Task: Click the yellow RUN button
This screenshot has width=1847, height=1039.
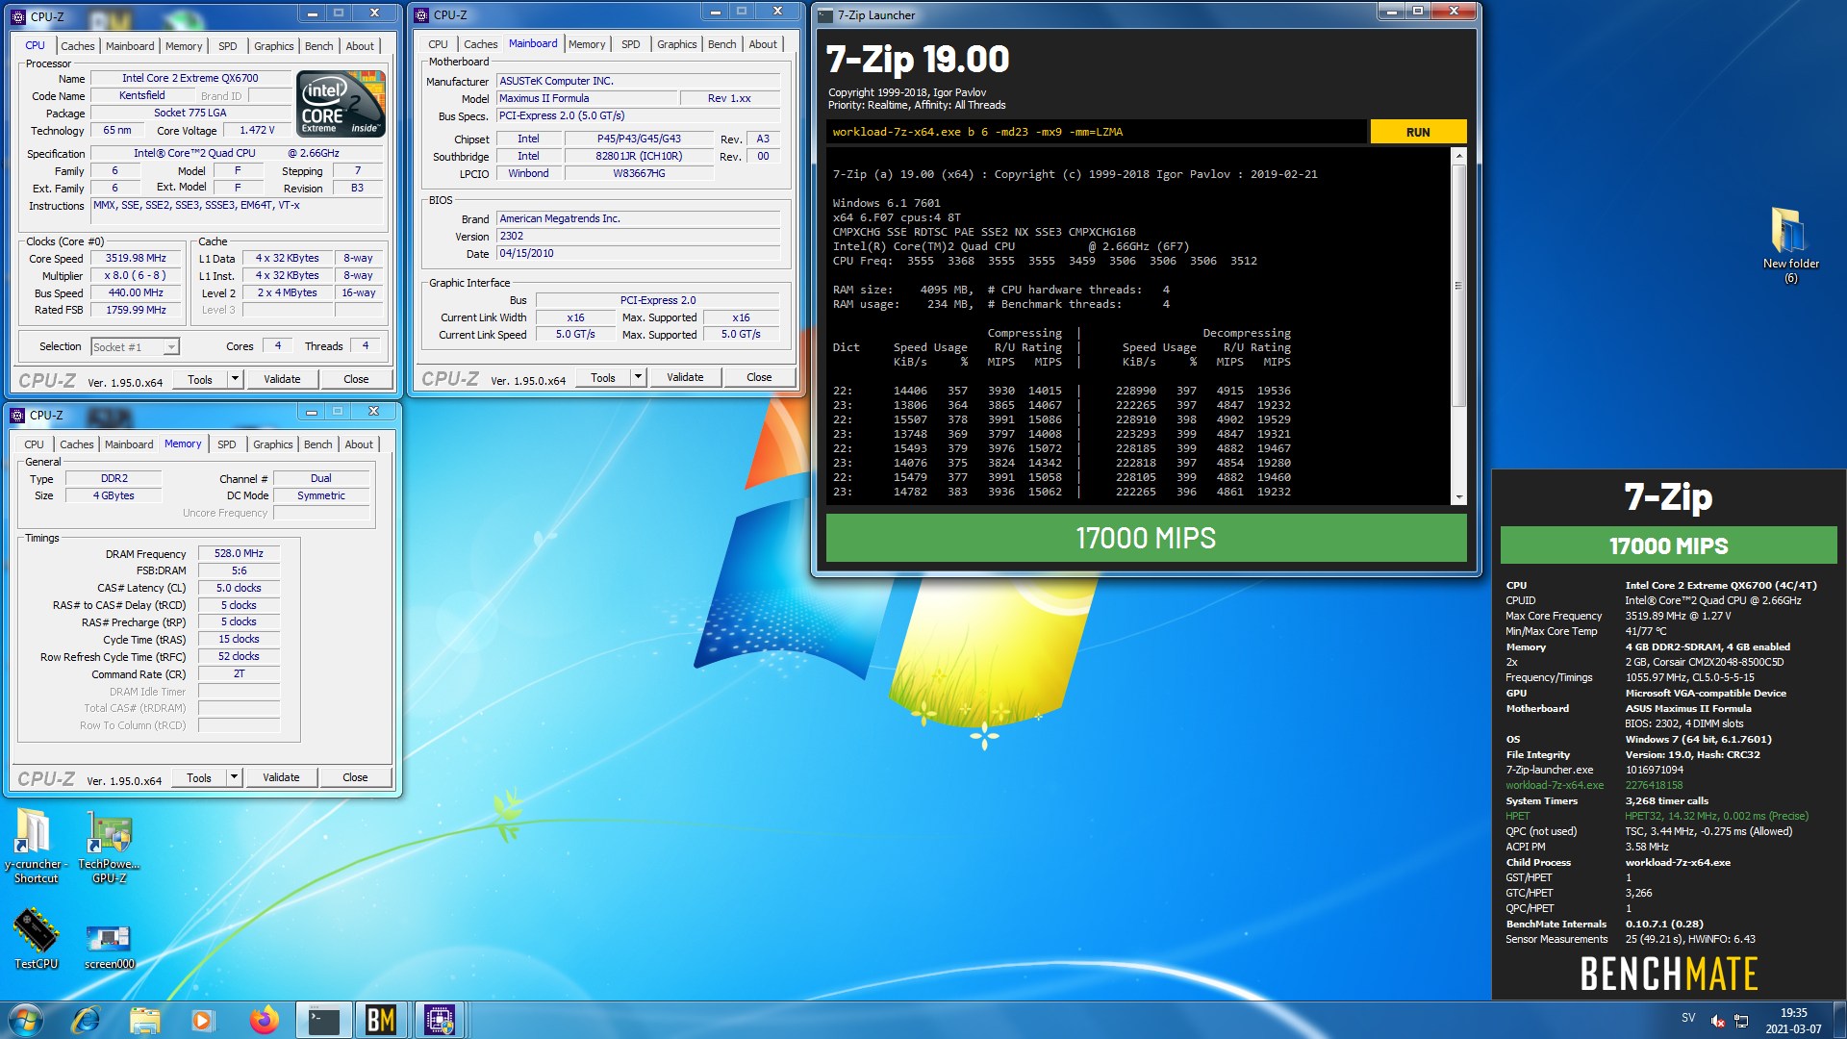Action: pos(1418,132)
